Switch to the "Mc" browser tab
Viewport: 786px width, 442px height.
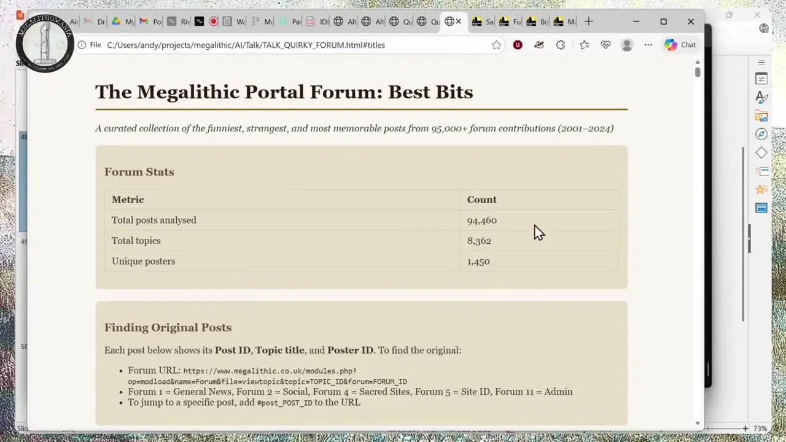(262, 21)
